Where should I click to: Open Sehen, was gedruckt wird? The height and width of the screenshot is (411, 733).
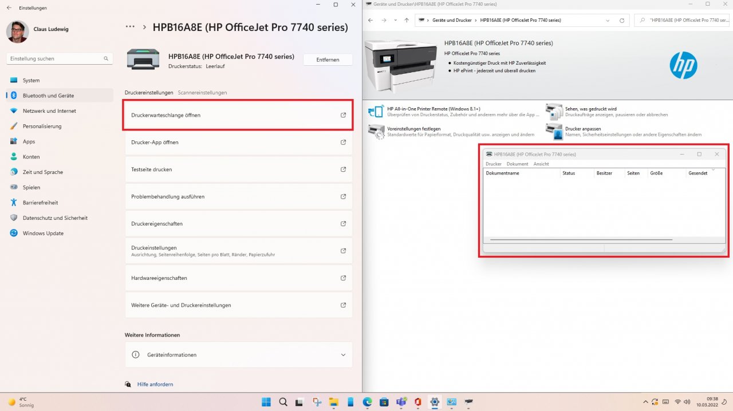pos(590,109)
